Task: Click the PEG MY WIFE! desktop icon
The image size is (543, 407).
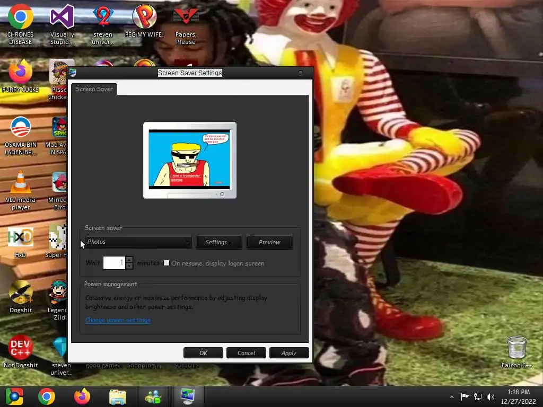Action: (x=144, y=21)
